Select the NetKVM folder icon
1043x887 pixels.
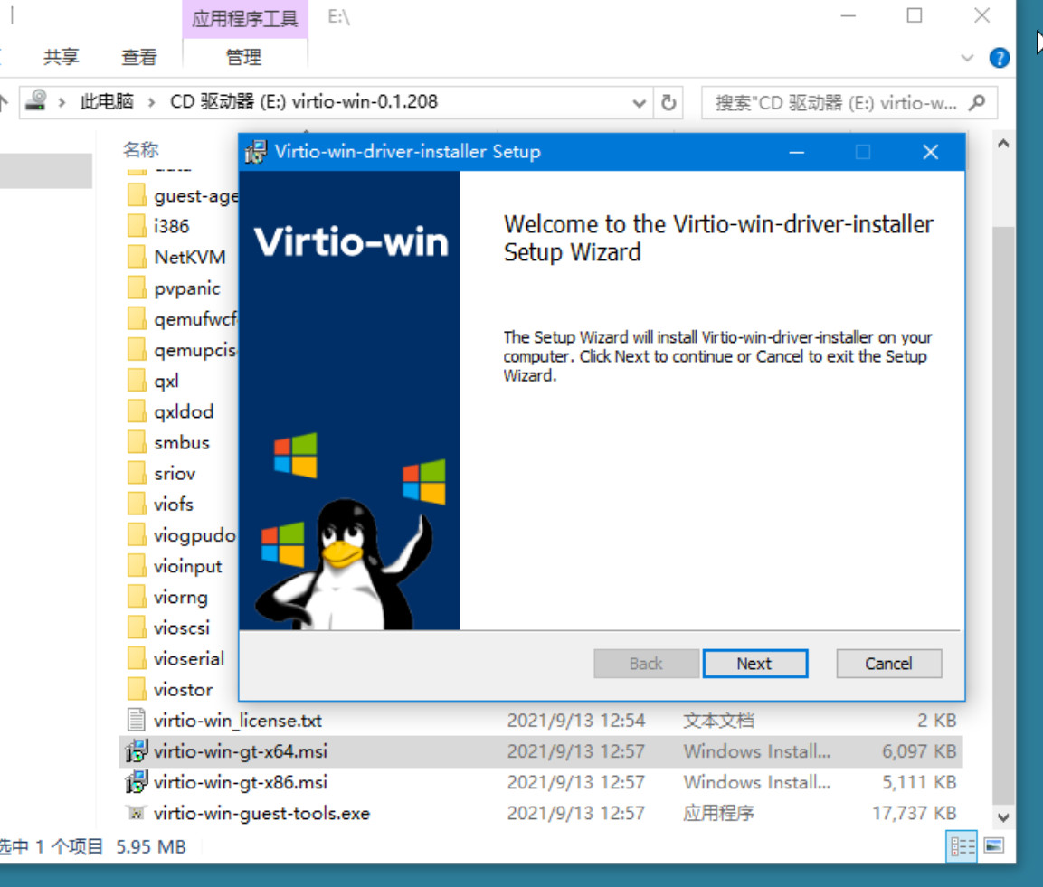[x=137, y=257]
